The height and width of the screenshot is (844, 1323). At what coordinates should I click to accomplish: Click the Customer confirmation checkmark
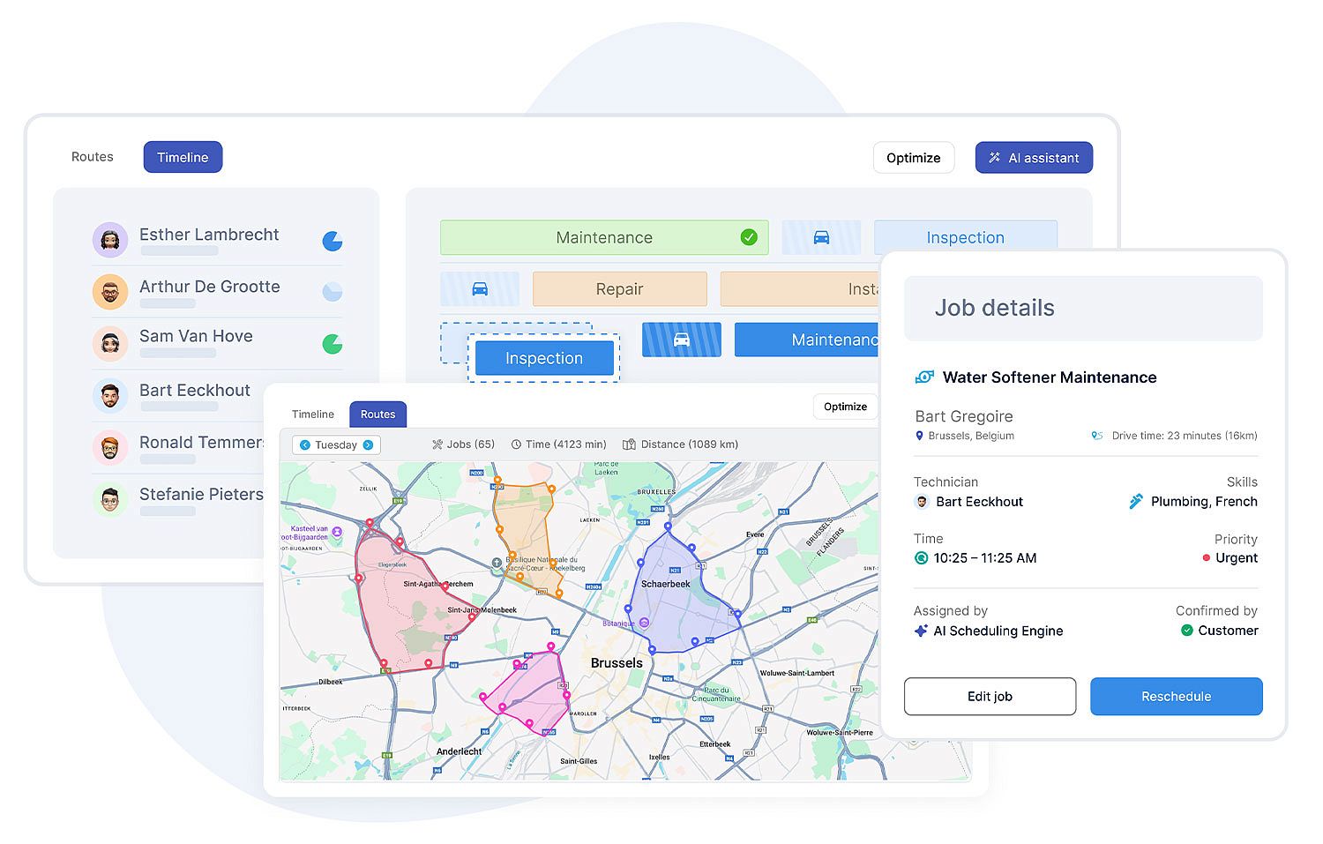click(1186, 631)
